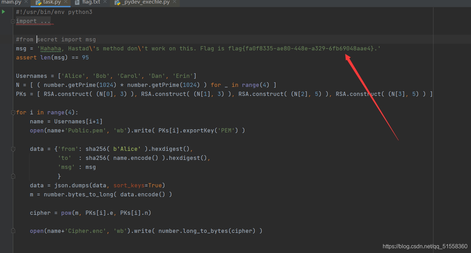Collapse the 'for i in range(4)' loop
Viewport: 471px width, 253px height.
click(x=13, y=113)
